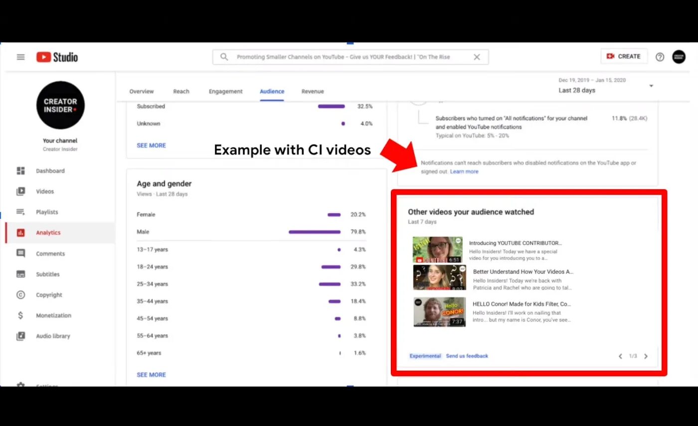Open the account avatar menu

(x=679, y=56)
